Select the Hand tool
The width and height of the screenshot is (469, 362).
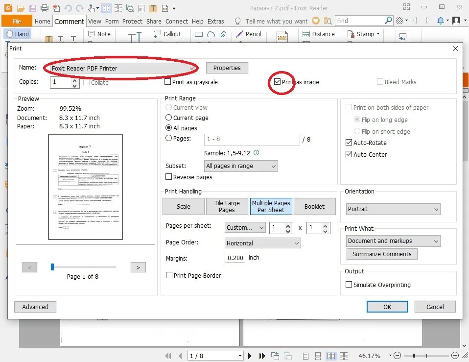coord(18,34)
